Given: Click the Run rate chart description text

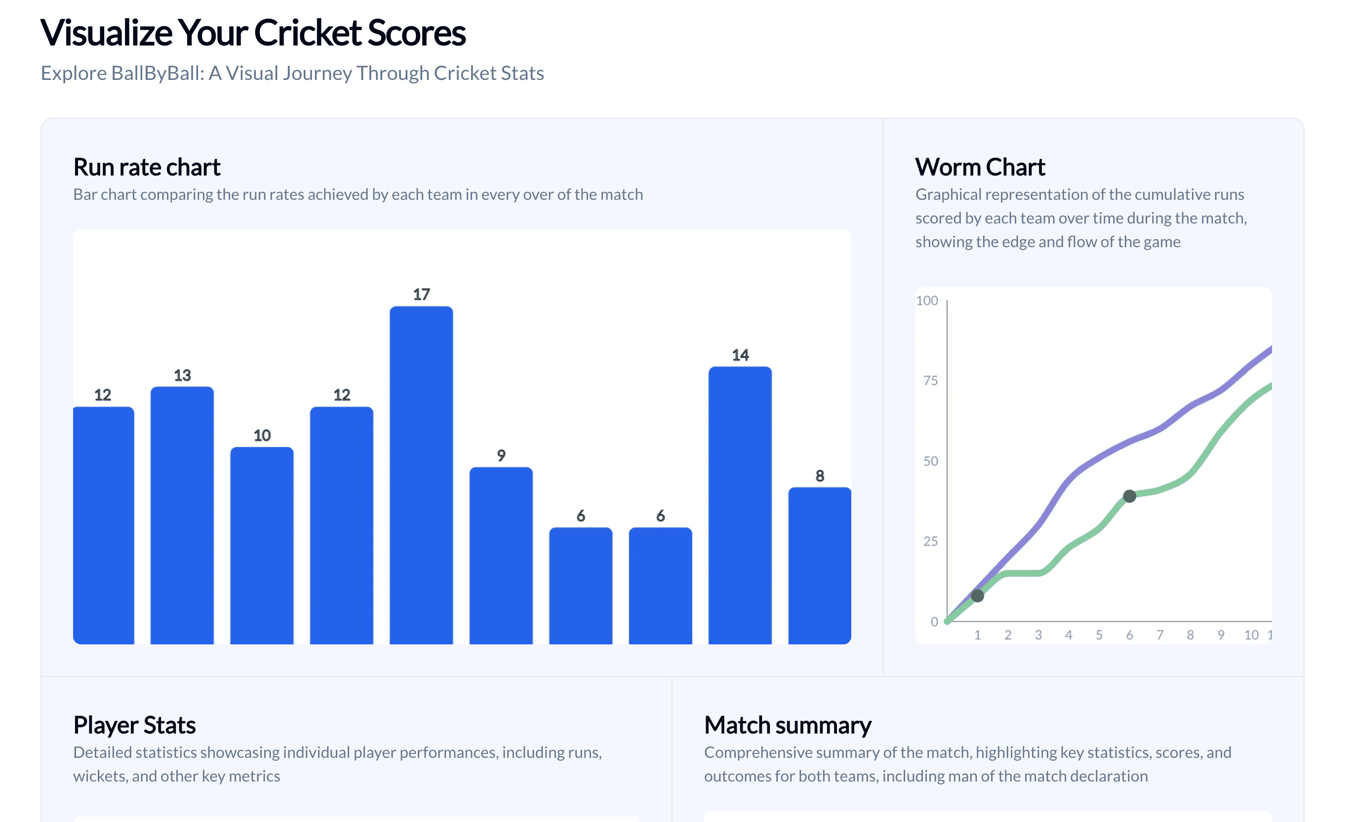Looking at the screenshot, I should (358, 194).
